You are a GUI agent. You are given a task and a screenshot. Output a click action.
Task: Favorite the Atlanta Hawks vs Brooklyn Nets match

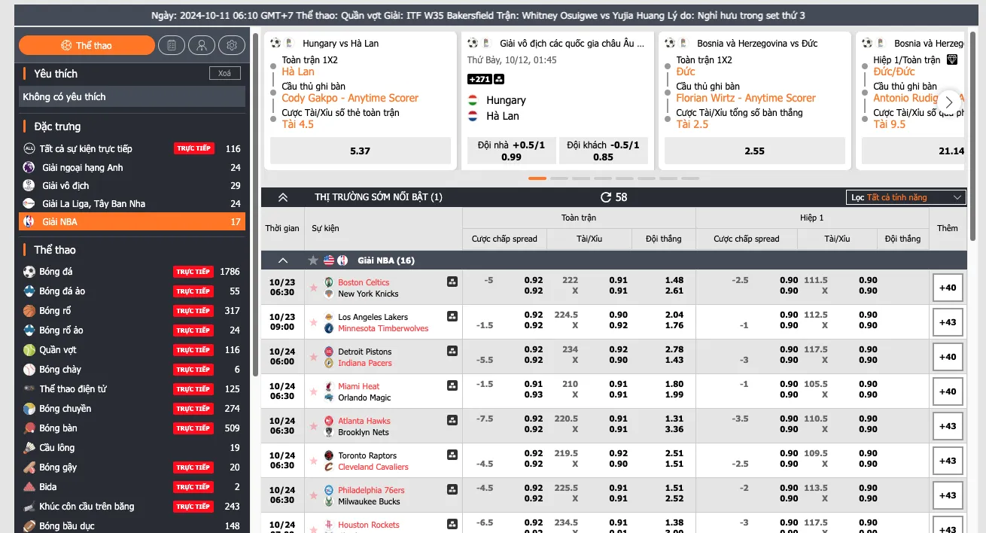313,426
